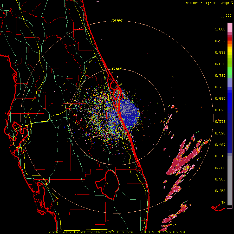Click the 0.467 legend value
Screen dimensions: 234x234
pyautogui.click(x=220, y=145)
